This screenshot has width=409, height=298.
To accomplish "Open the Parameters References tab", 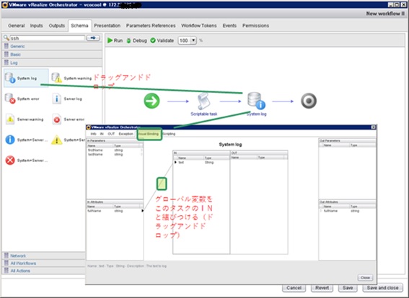I will coord(151,26).
